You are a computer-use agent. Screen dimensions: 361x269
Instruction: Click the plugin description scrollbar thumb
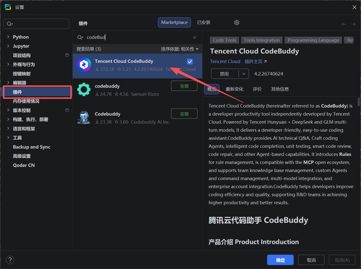pos(358,101)
